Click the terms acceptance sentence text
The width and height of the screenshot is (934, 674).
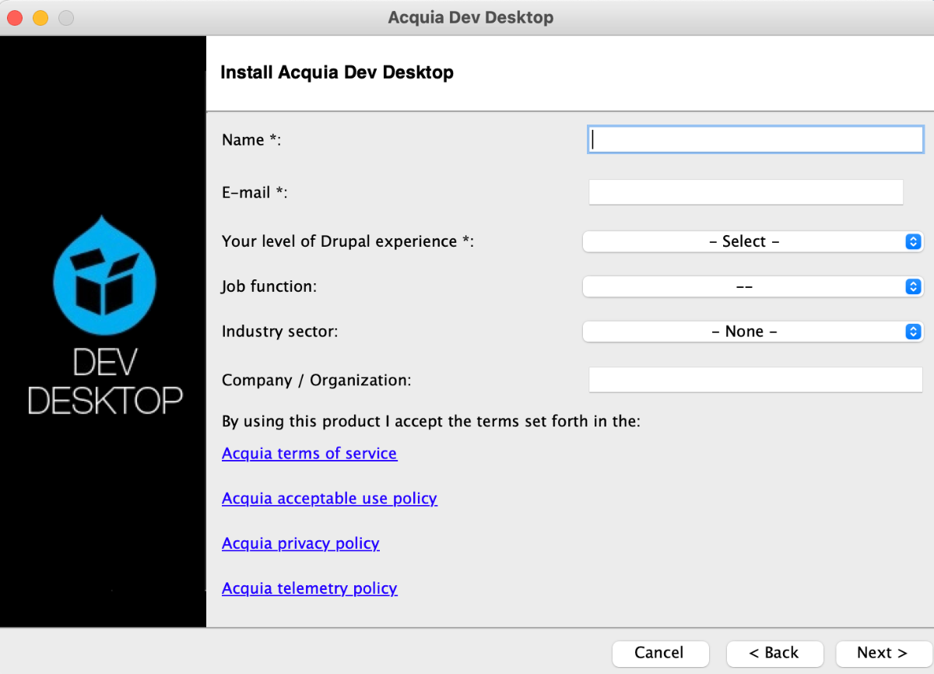tap(431, 422)
